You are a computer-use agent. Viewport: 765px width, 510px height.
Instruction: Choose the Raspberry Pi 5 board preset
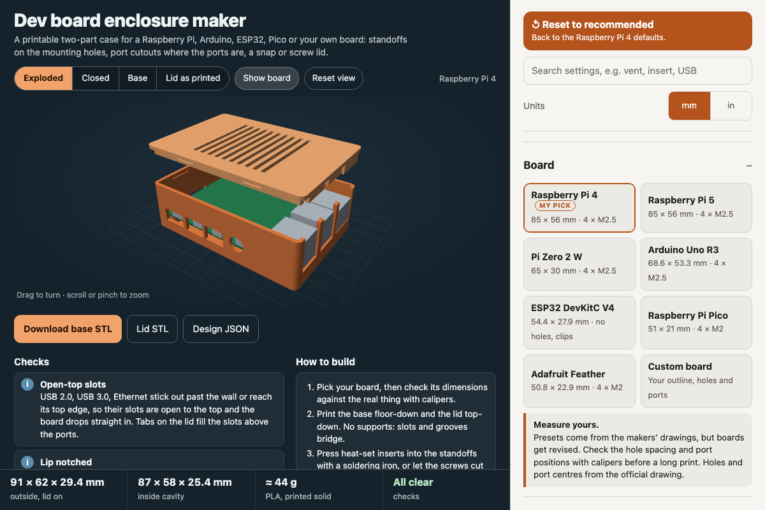(x=696, y=208)
